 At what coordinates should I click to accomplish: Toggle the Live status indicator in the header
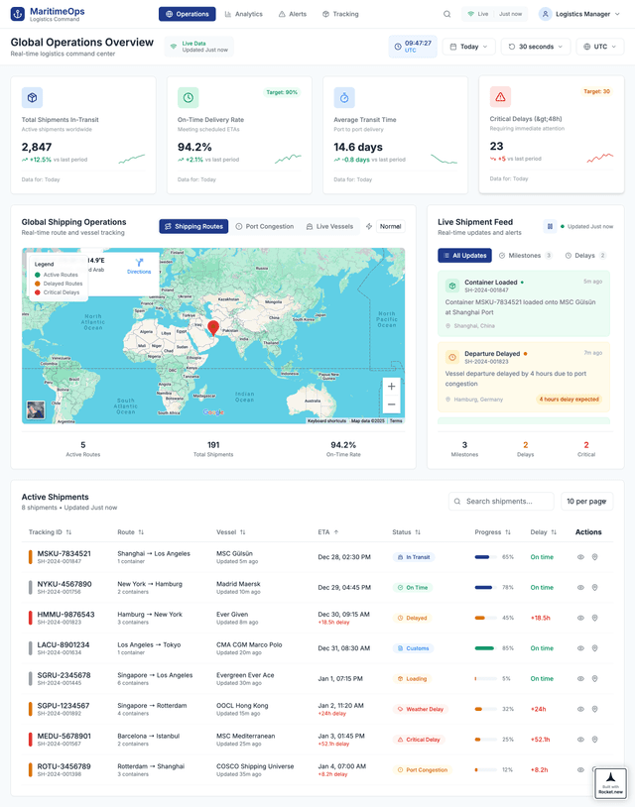click(x=495, y=14)
